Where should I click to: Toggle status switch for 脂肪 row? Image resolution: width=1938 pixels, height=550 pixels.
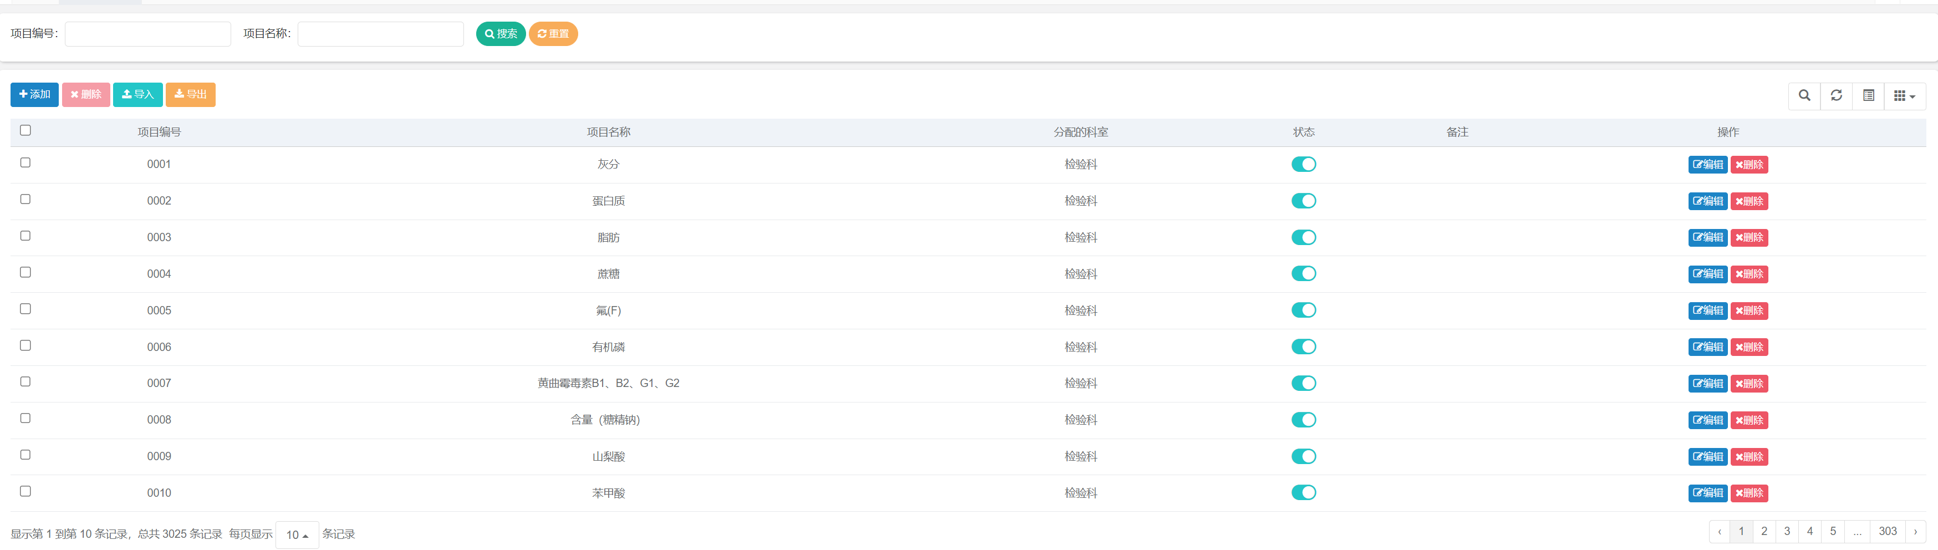(x=1304, y=237)
